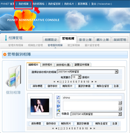Screen dimensions: 130x133
Task: Click lower 刪除全留言 button
Action: coord(102,124)
